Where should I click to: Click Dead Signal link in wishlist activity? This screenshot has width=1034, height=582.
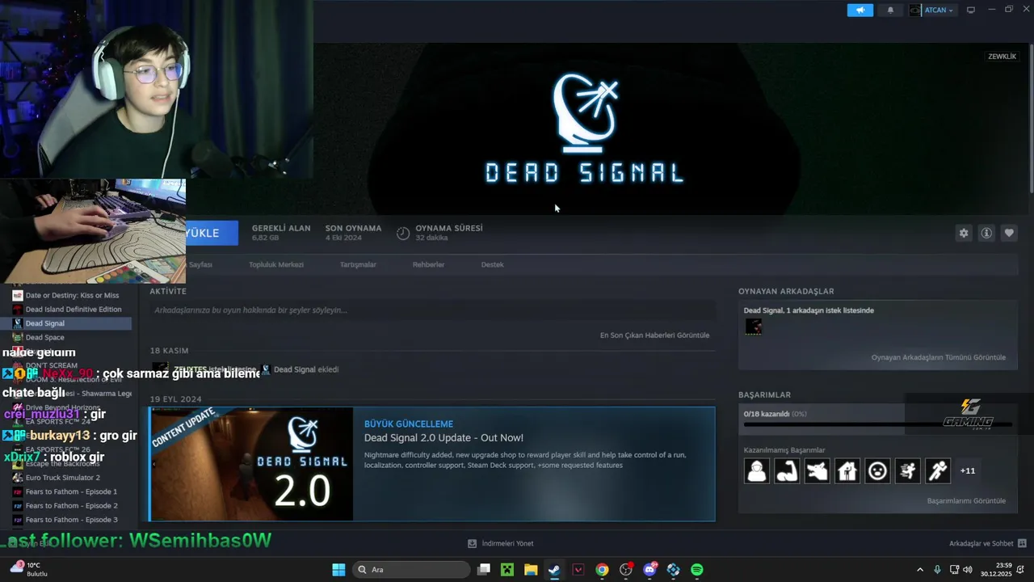click(294, 369)
